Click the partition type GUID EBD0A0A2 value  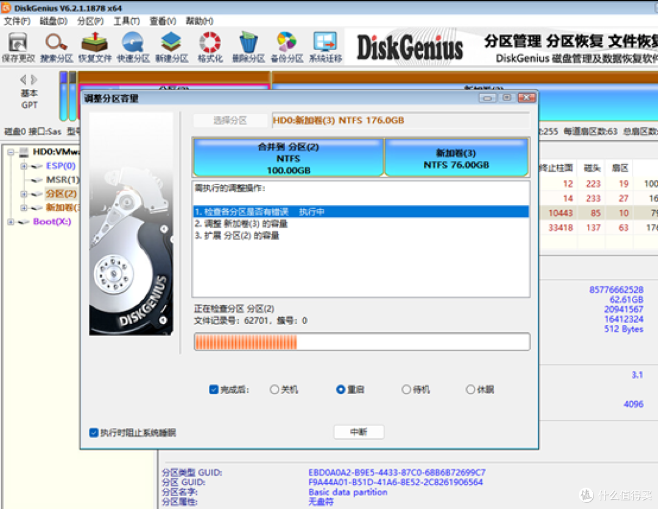click(397, 472)
